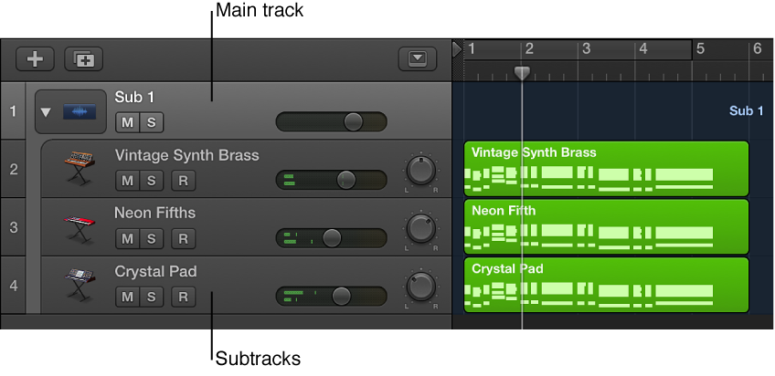Viewport: 775px width, 376px height.
Task: Open the track header options dropdown
Action: click(418, 59)
